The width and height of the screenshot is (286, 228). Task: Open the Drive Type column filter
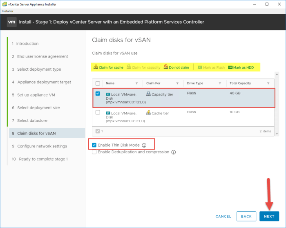click(x=220, y=83)
